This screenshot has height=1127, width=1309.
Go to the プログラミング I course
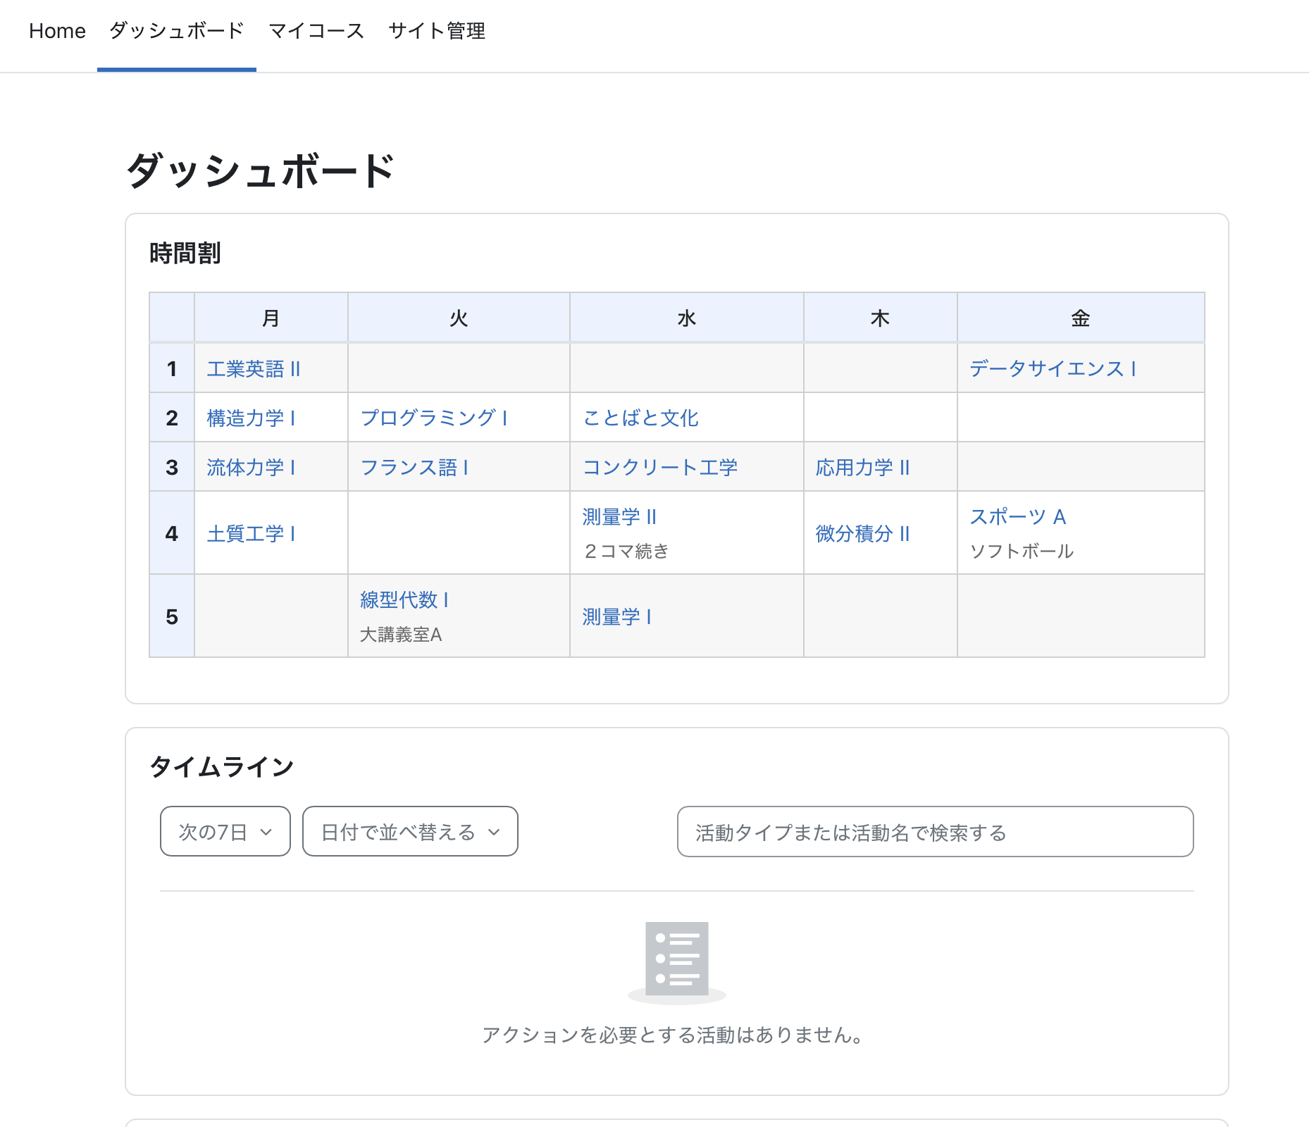pos(434,418)
